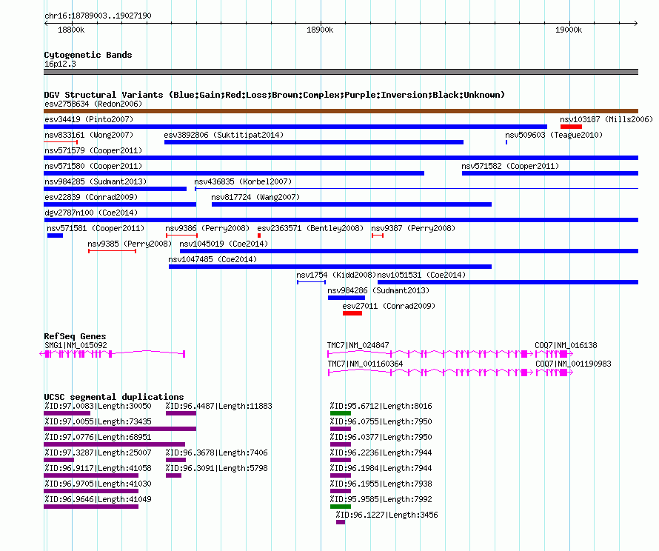Click the esv3892806 (Suktitipat2014) blue bar
This screenshot has height=551, width=659.
pyautogui.click(x=314, y=142)
